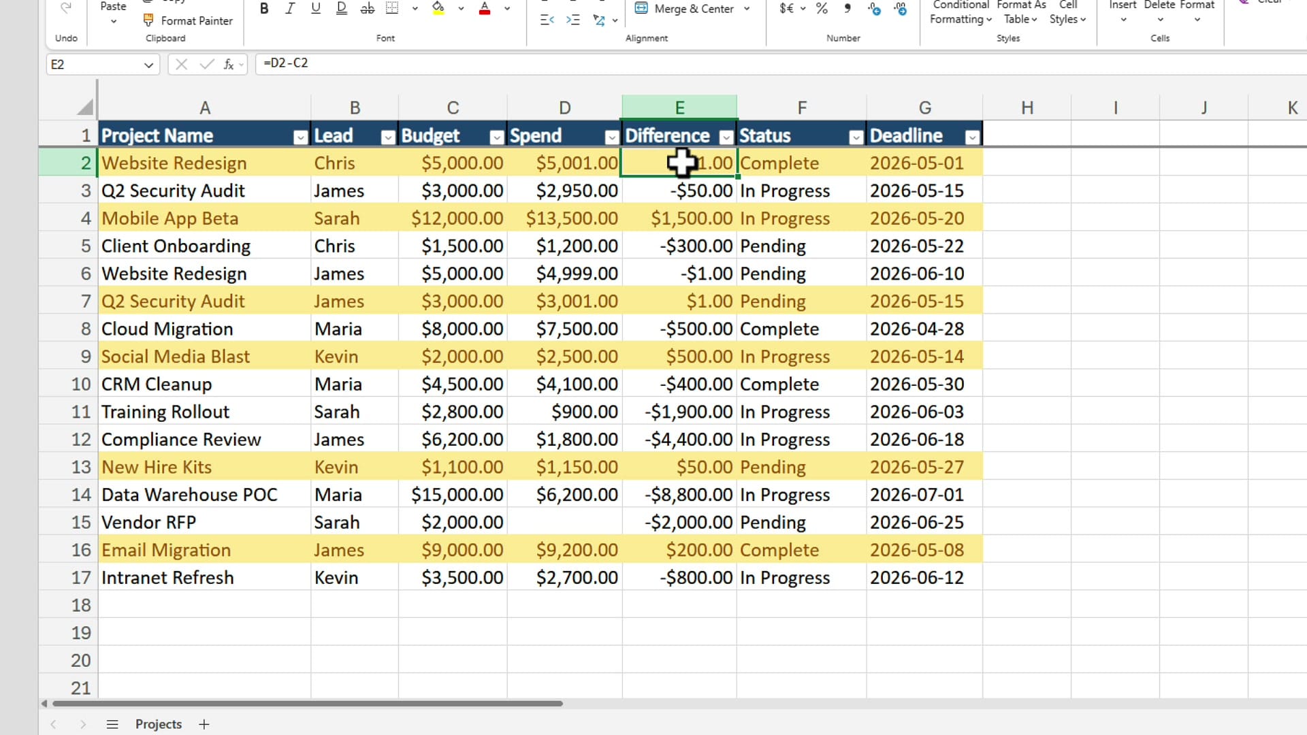Go to the next sheet with right arrow
Viewport: 1307px width, 735px height.
pos(83,724)
